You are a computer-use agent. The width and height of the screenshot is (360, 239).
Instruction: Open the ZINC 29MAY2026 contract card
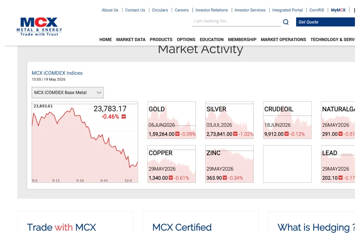click(229, 164)
